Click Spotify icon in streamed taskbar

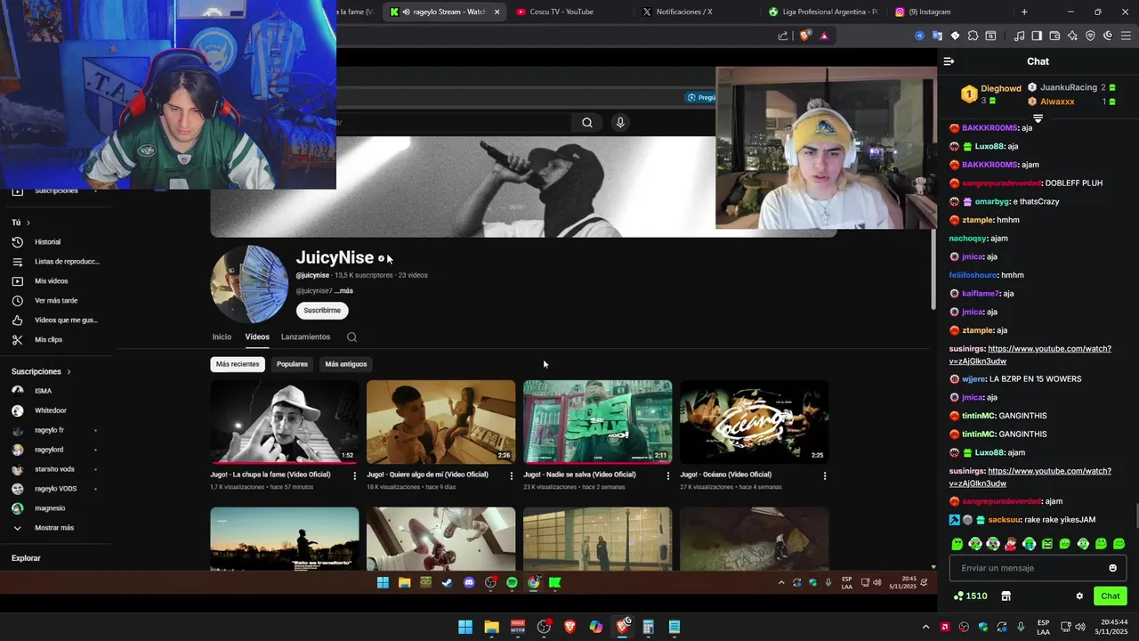[x=512, y=583]
